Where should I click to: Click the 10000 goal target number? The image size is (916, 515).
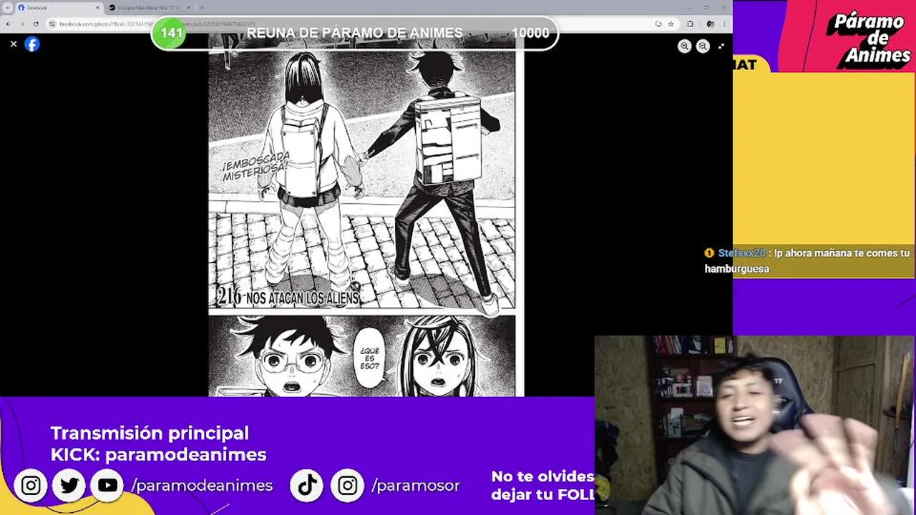click(530, 33)
